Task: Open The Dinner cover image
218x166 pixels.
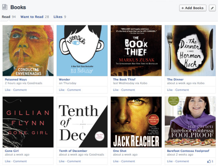Action: (x=190, y=51)
